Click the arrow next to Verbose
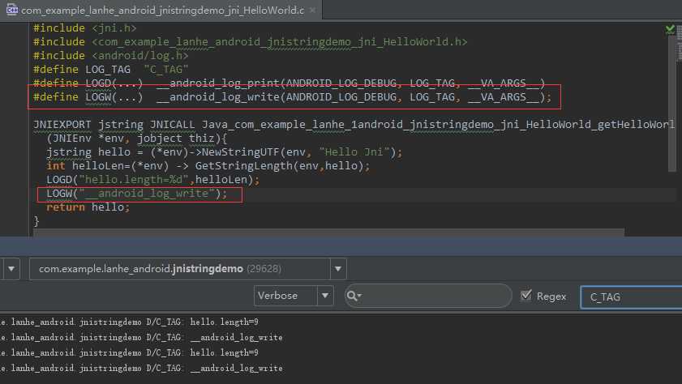The width and height of the screenshot is (682, 384). click(325, 296)
